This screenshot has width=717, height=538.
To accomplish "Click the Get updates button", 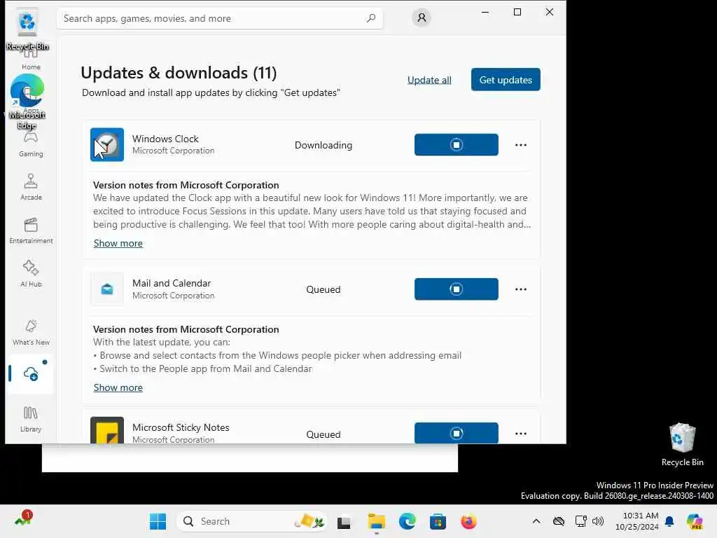I will [506, 80].
